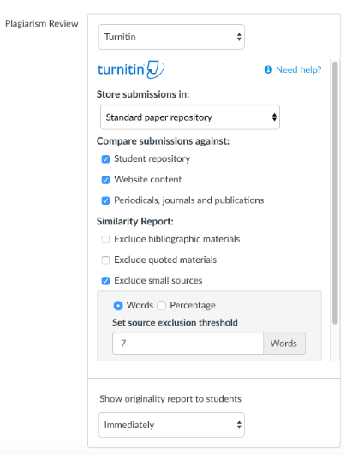Enable Exclude bibliographic materials

tap(105, 239)
